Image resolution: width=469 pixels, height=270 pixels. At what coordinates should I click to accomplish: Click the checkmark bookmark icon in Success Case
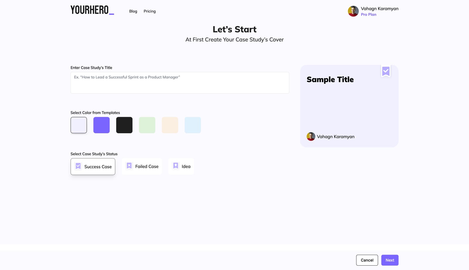tap(78, 166)
